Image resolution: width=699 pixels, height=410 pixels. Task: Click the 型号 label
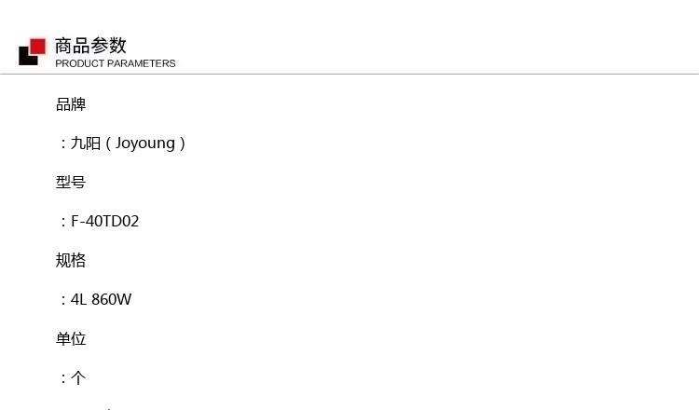pos(71,183)
